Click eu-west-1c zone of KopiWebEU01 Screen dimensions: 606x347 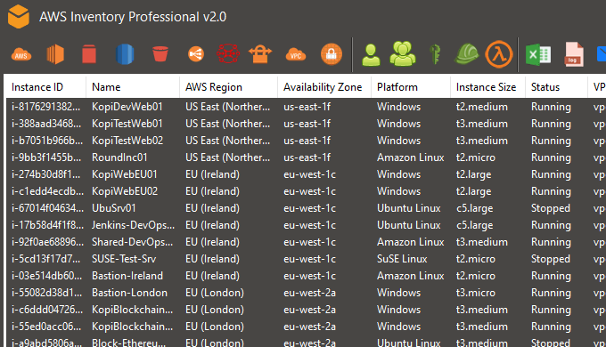point(309,174)
